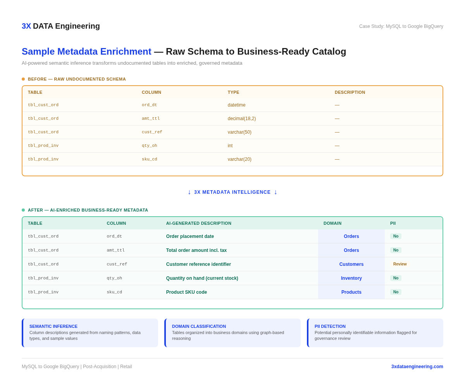465x391 pixels.
Task: Click the cust_ref cell in After table
Action: (x=117, y=264)
